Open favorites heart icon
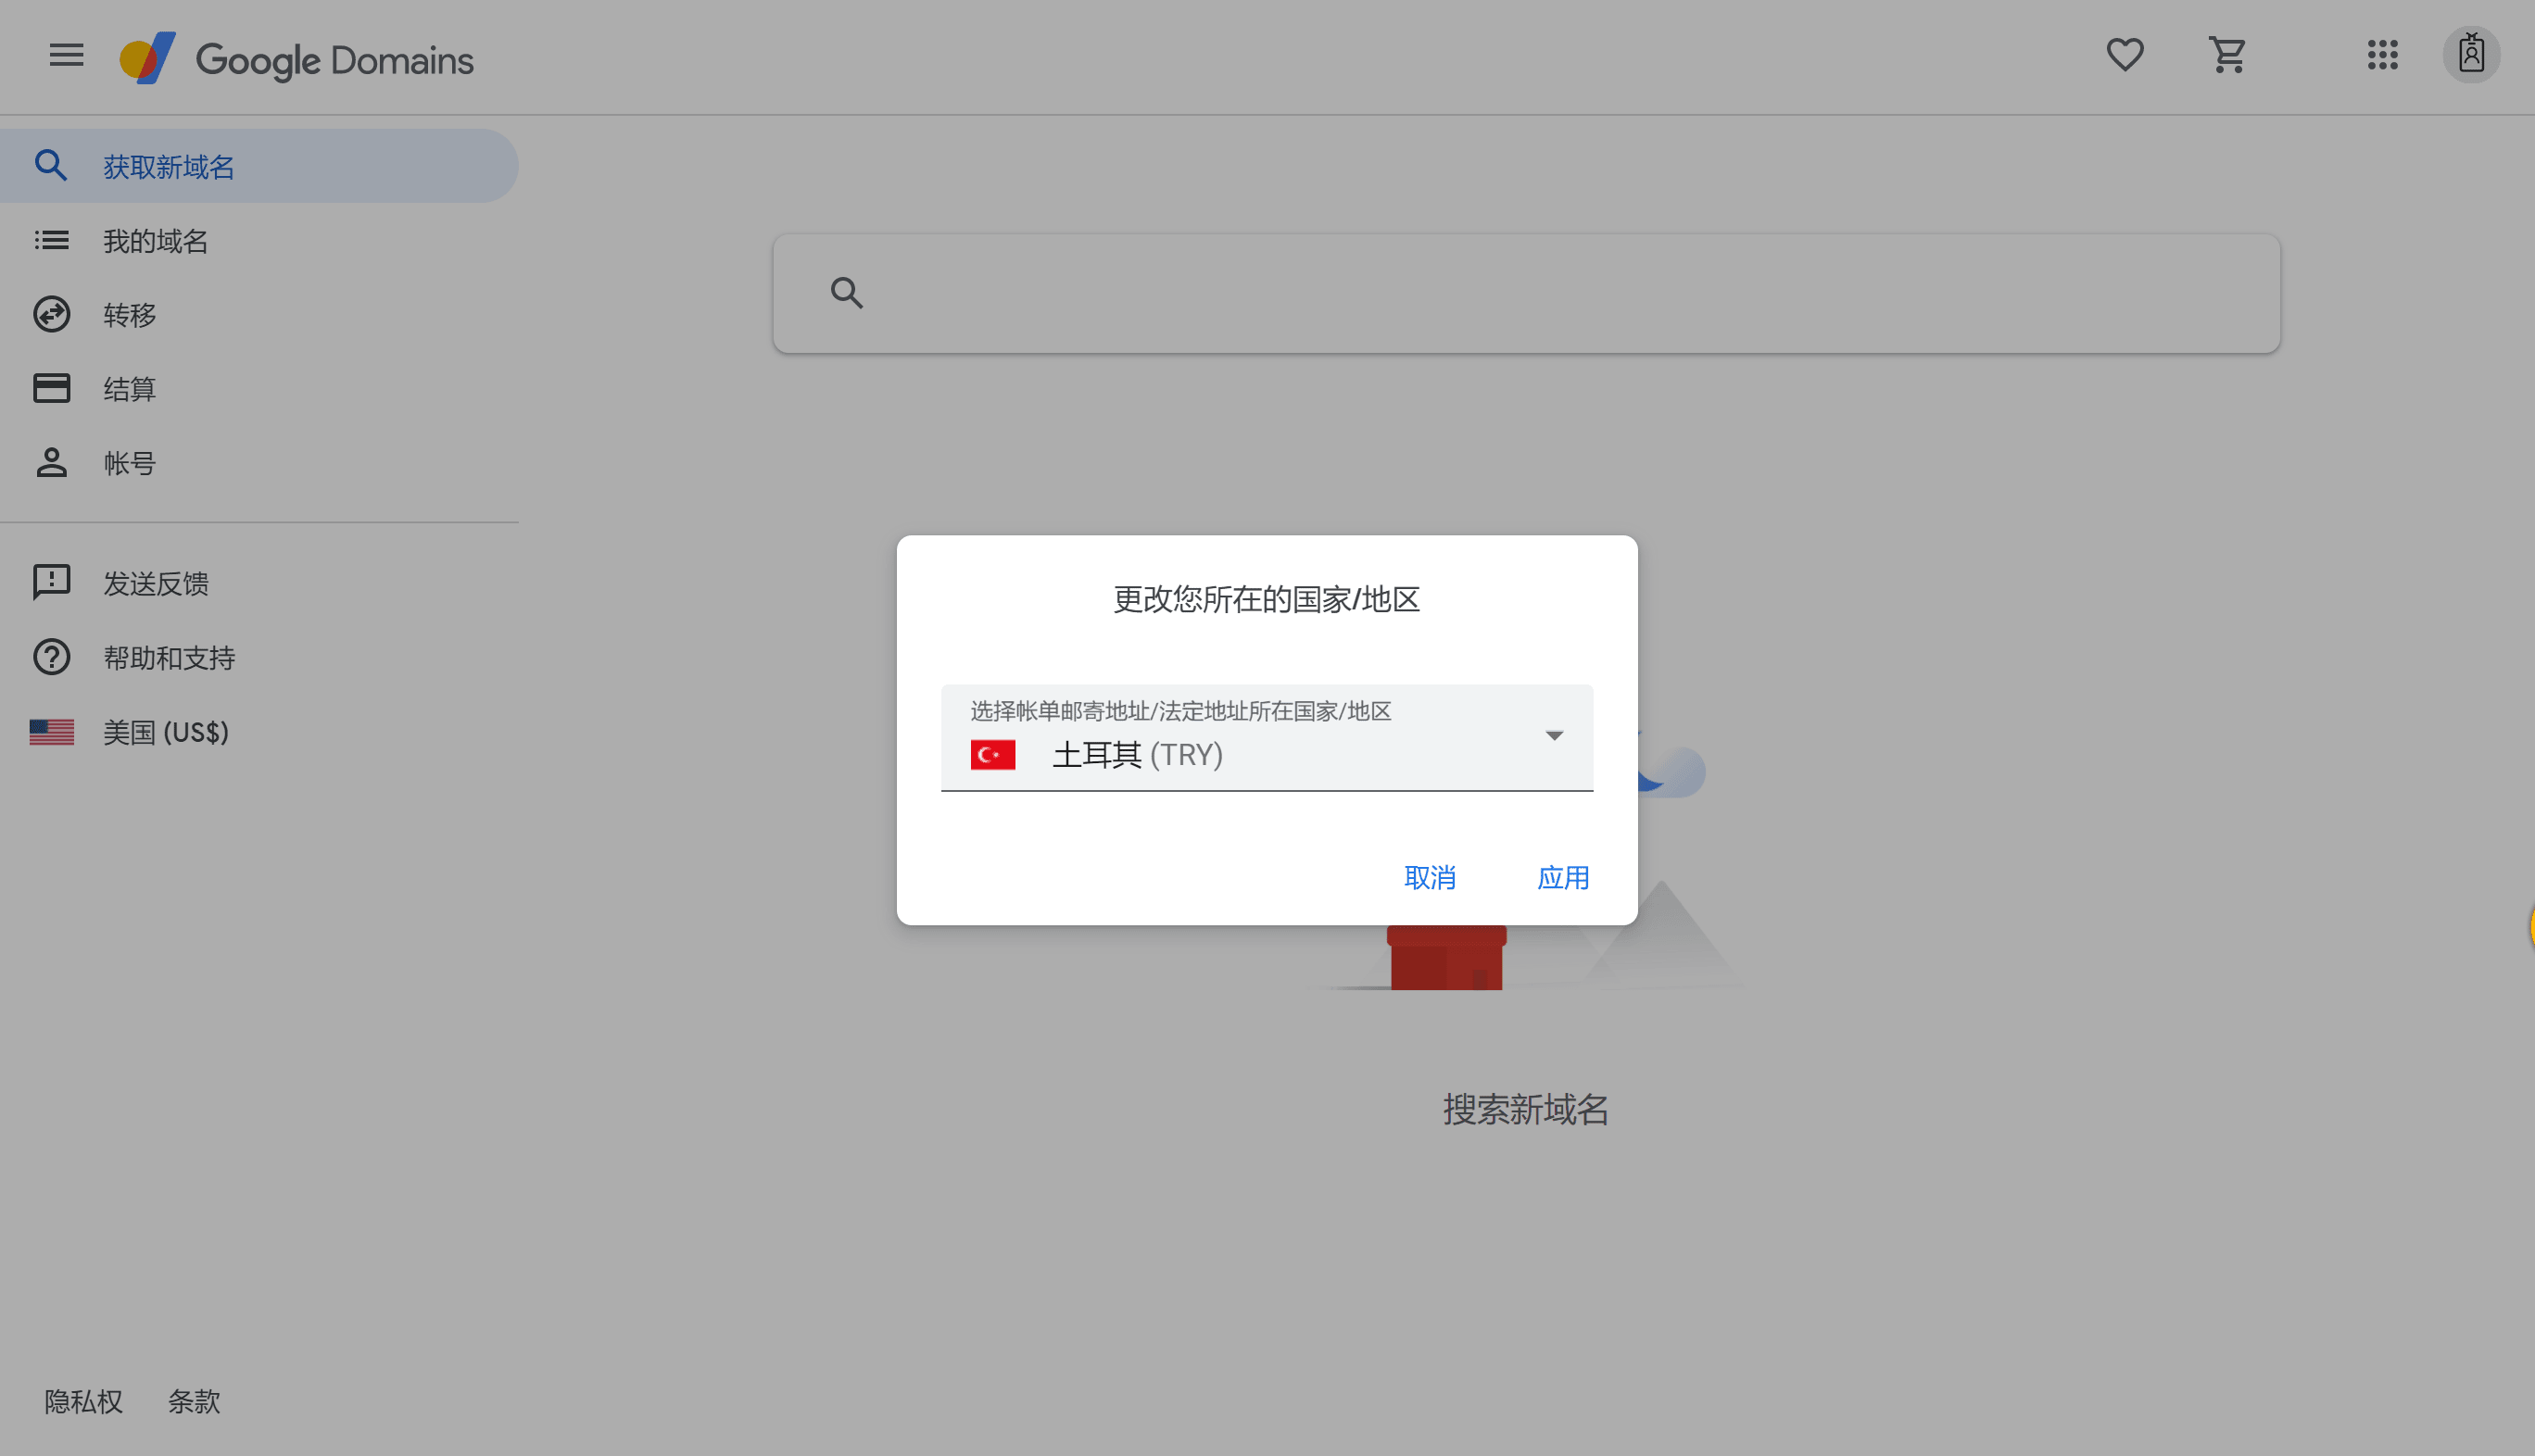The width and height of the screenshot is (2535, 1456). coord(2125,55)
